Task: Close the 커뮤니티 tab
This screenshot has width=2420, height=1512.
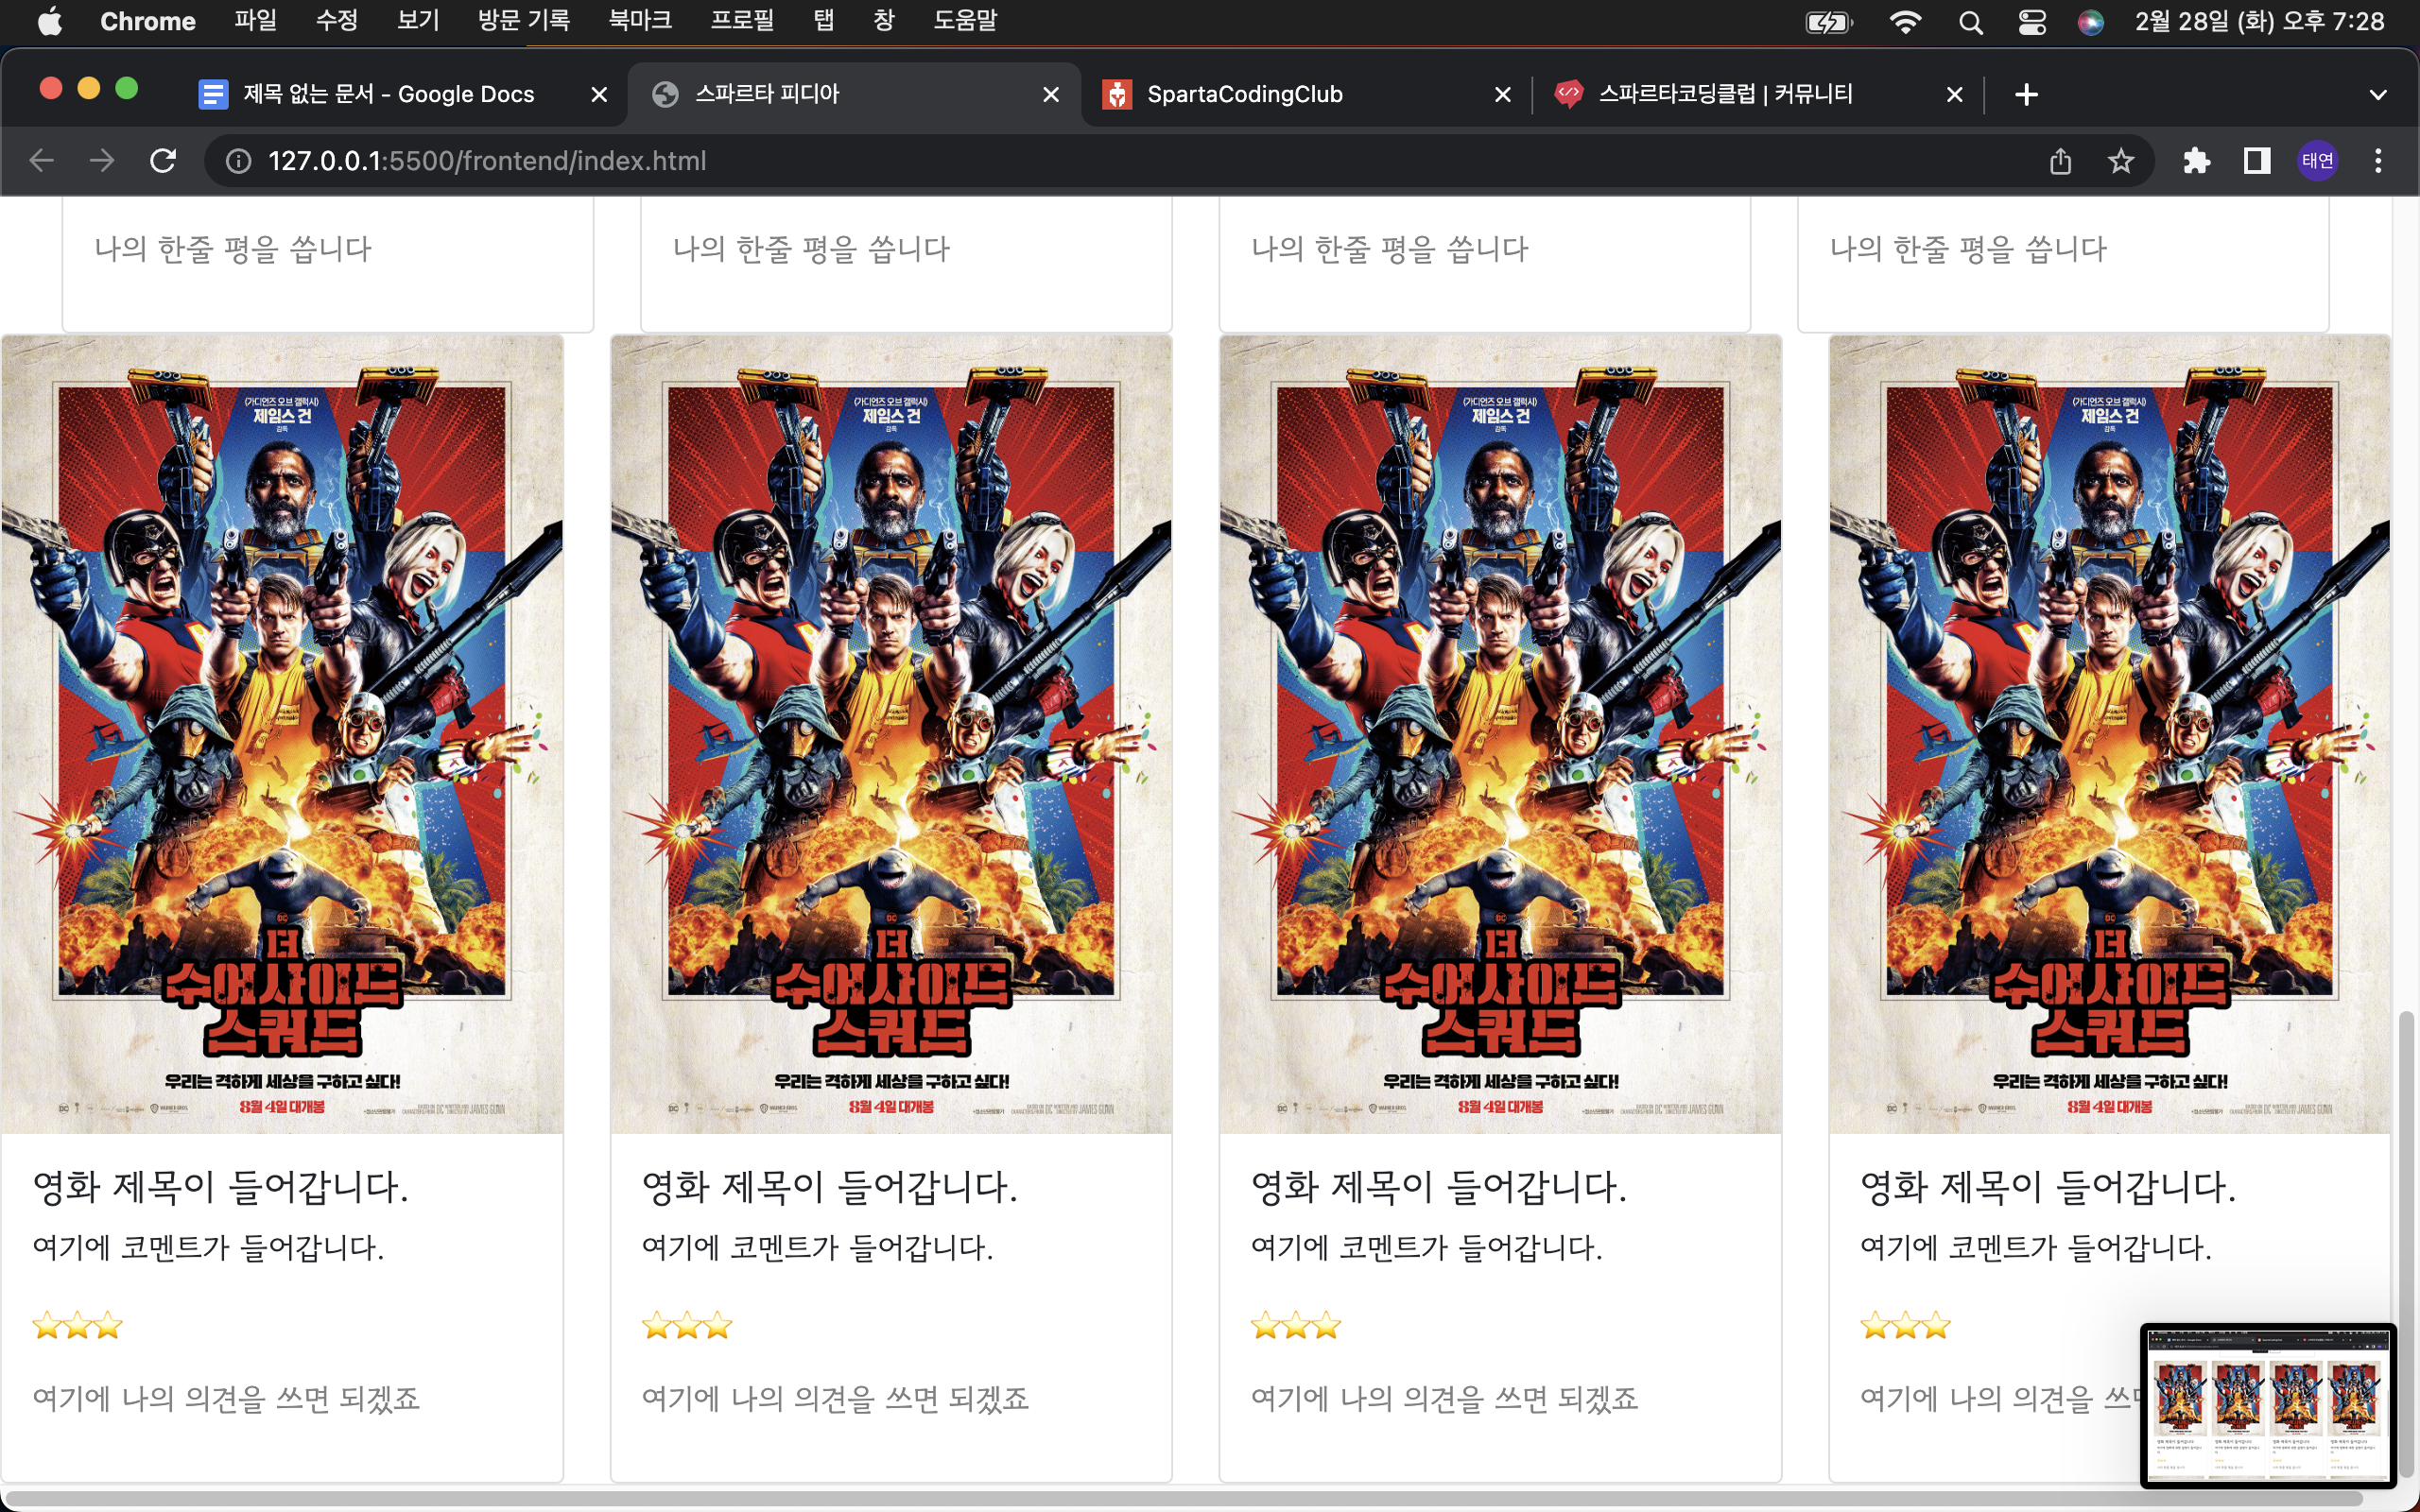Action: coord(1954,94)
